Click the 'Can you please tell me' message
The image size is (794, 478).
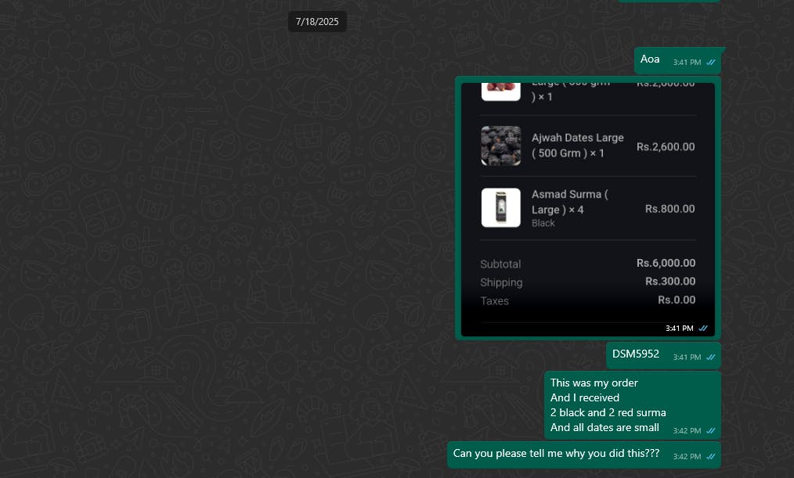click(584, 455)
